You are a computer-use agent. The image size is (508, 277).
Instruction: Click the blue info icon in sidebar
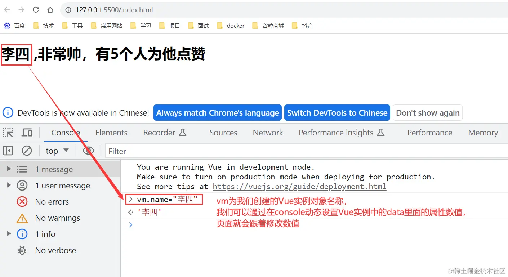22,234
